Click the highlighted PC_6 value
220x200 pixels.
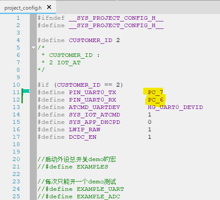(x=156, y=100)
